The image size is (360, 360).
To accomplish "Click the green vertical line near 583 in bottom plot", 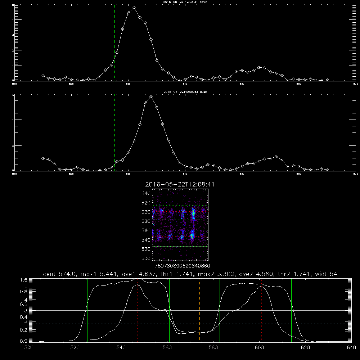I will (220, 310).
